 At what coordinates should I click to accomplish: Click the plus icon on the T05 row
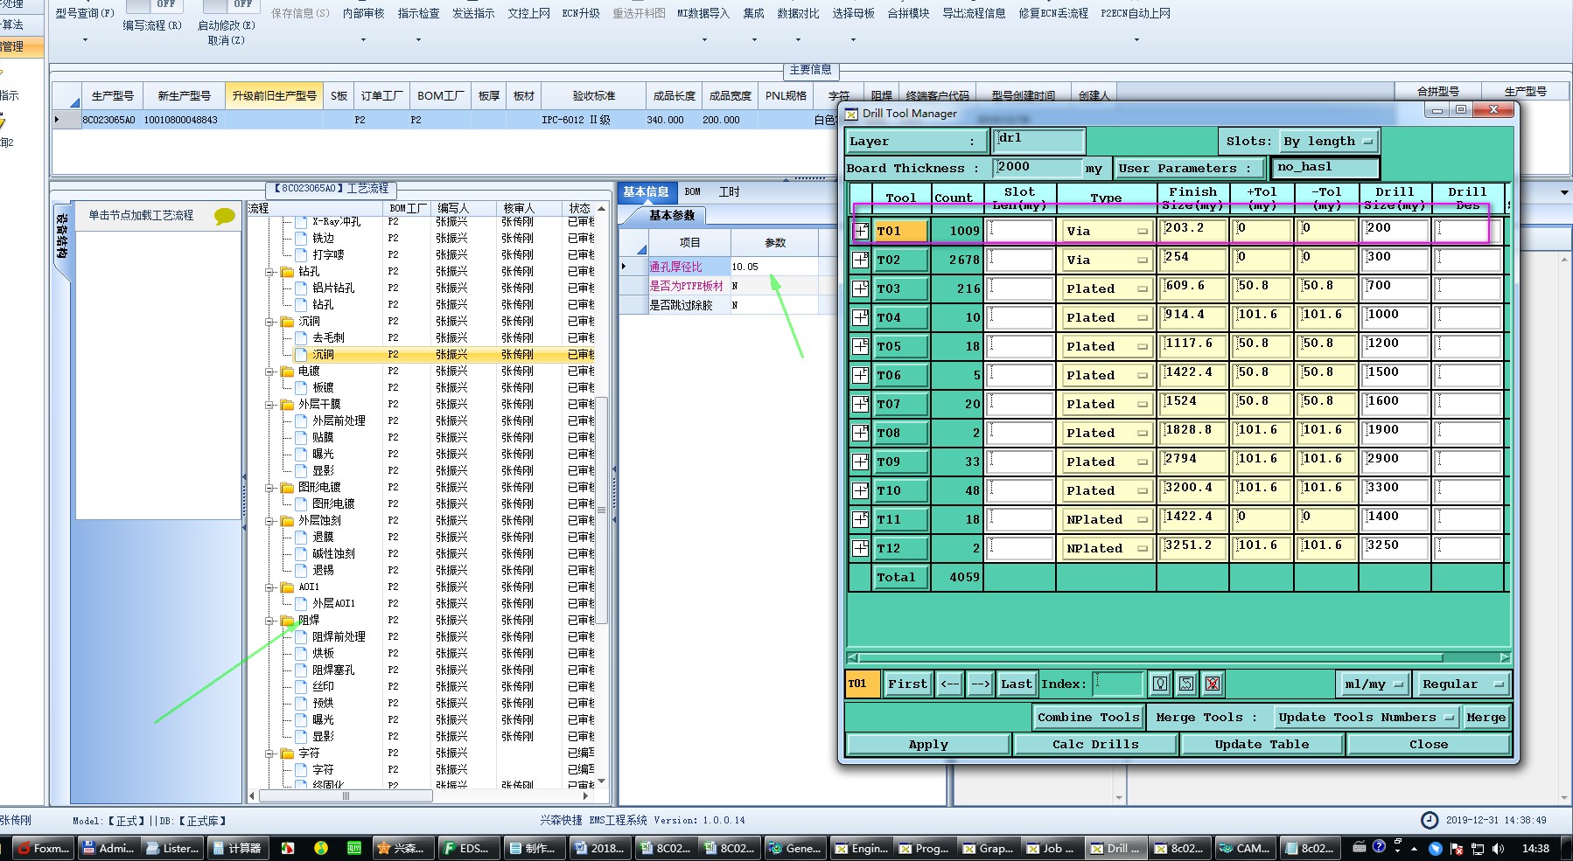861,346
